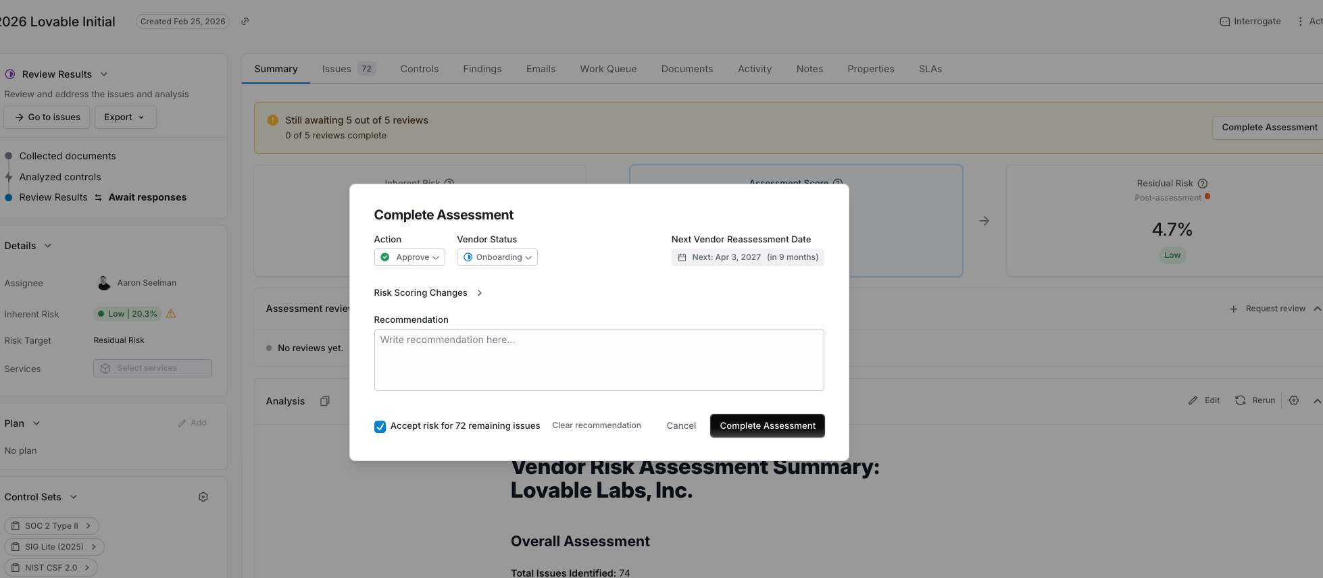The height and width of the screenshot is (578, 1323).
Task: Click Go to issues button
Action: (x=47, y=117)
